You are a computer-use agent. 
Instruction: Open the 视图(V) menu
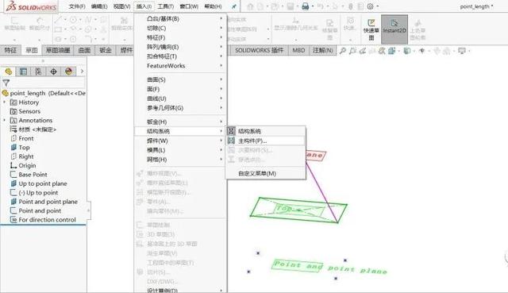tap(121, 6)
